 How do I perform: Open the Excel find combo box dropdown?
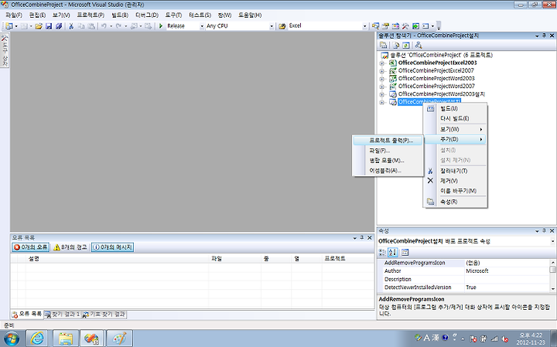point(364,26)
